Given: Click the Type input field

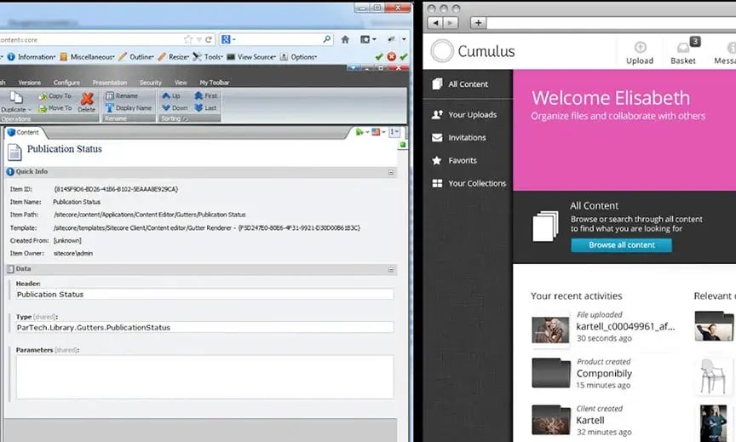Looking at the screenshot, I should pos(204,328).
